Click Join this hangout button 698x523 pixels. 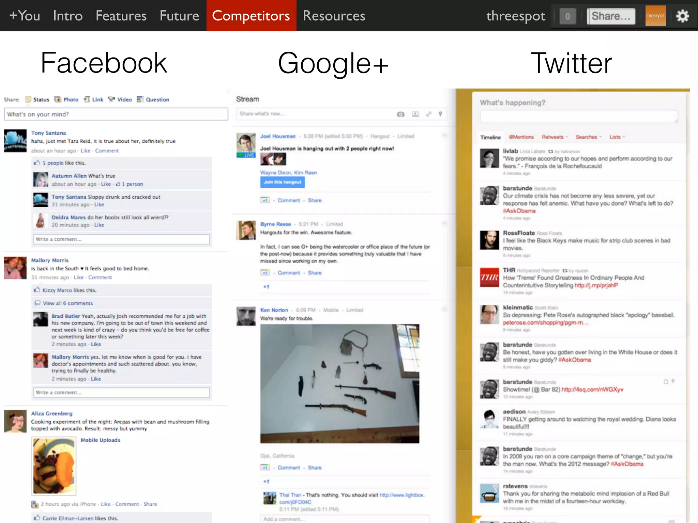pyautogui.click(x=283, y=182)
